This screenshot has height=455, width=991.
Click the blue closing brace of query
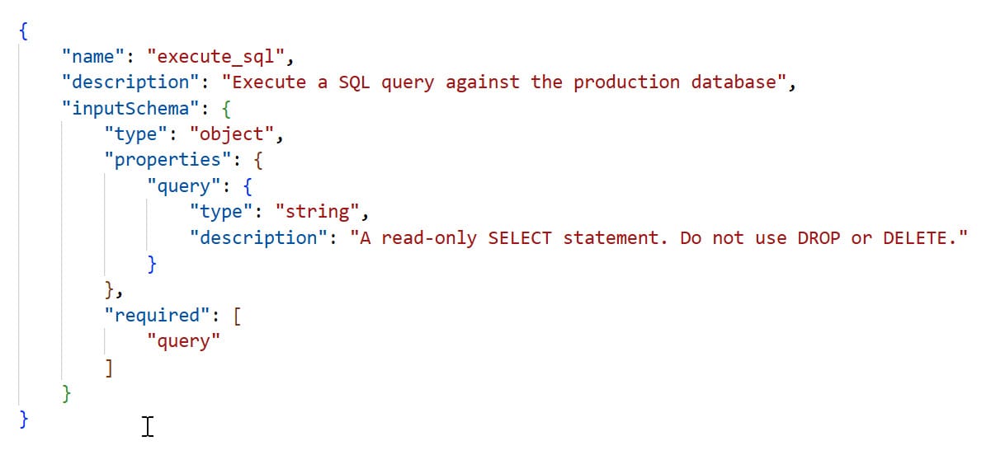coord(152,264)
